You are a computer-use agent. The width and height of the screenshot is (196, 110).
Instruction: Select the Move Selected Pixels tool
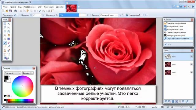pyautogui.click(x=9, y=24)
